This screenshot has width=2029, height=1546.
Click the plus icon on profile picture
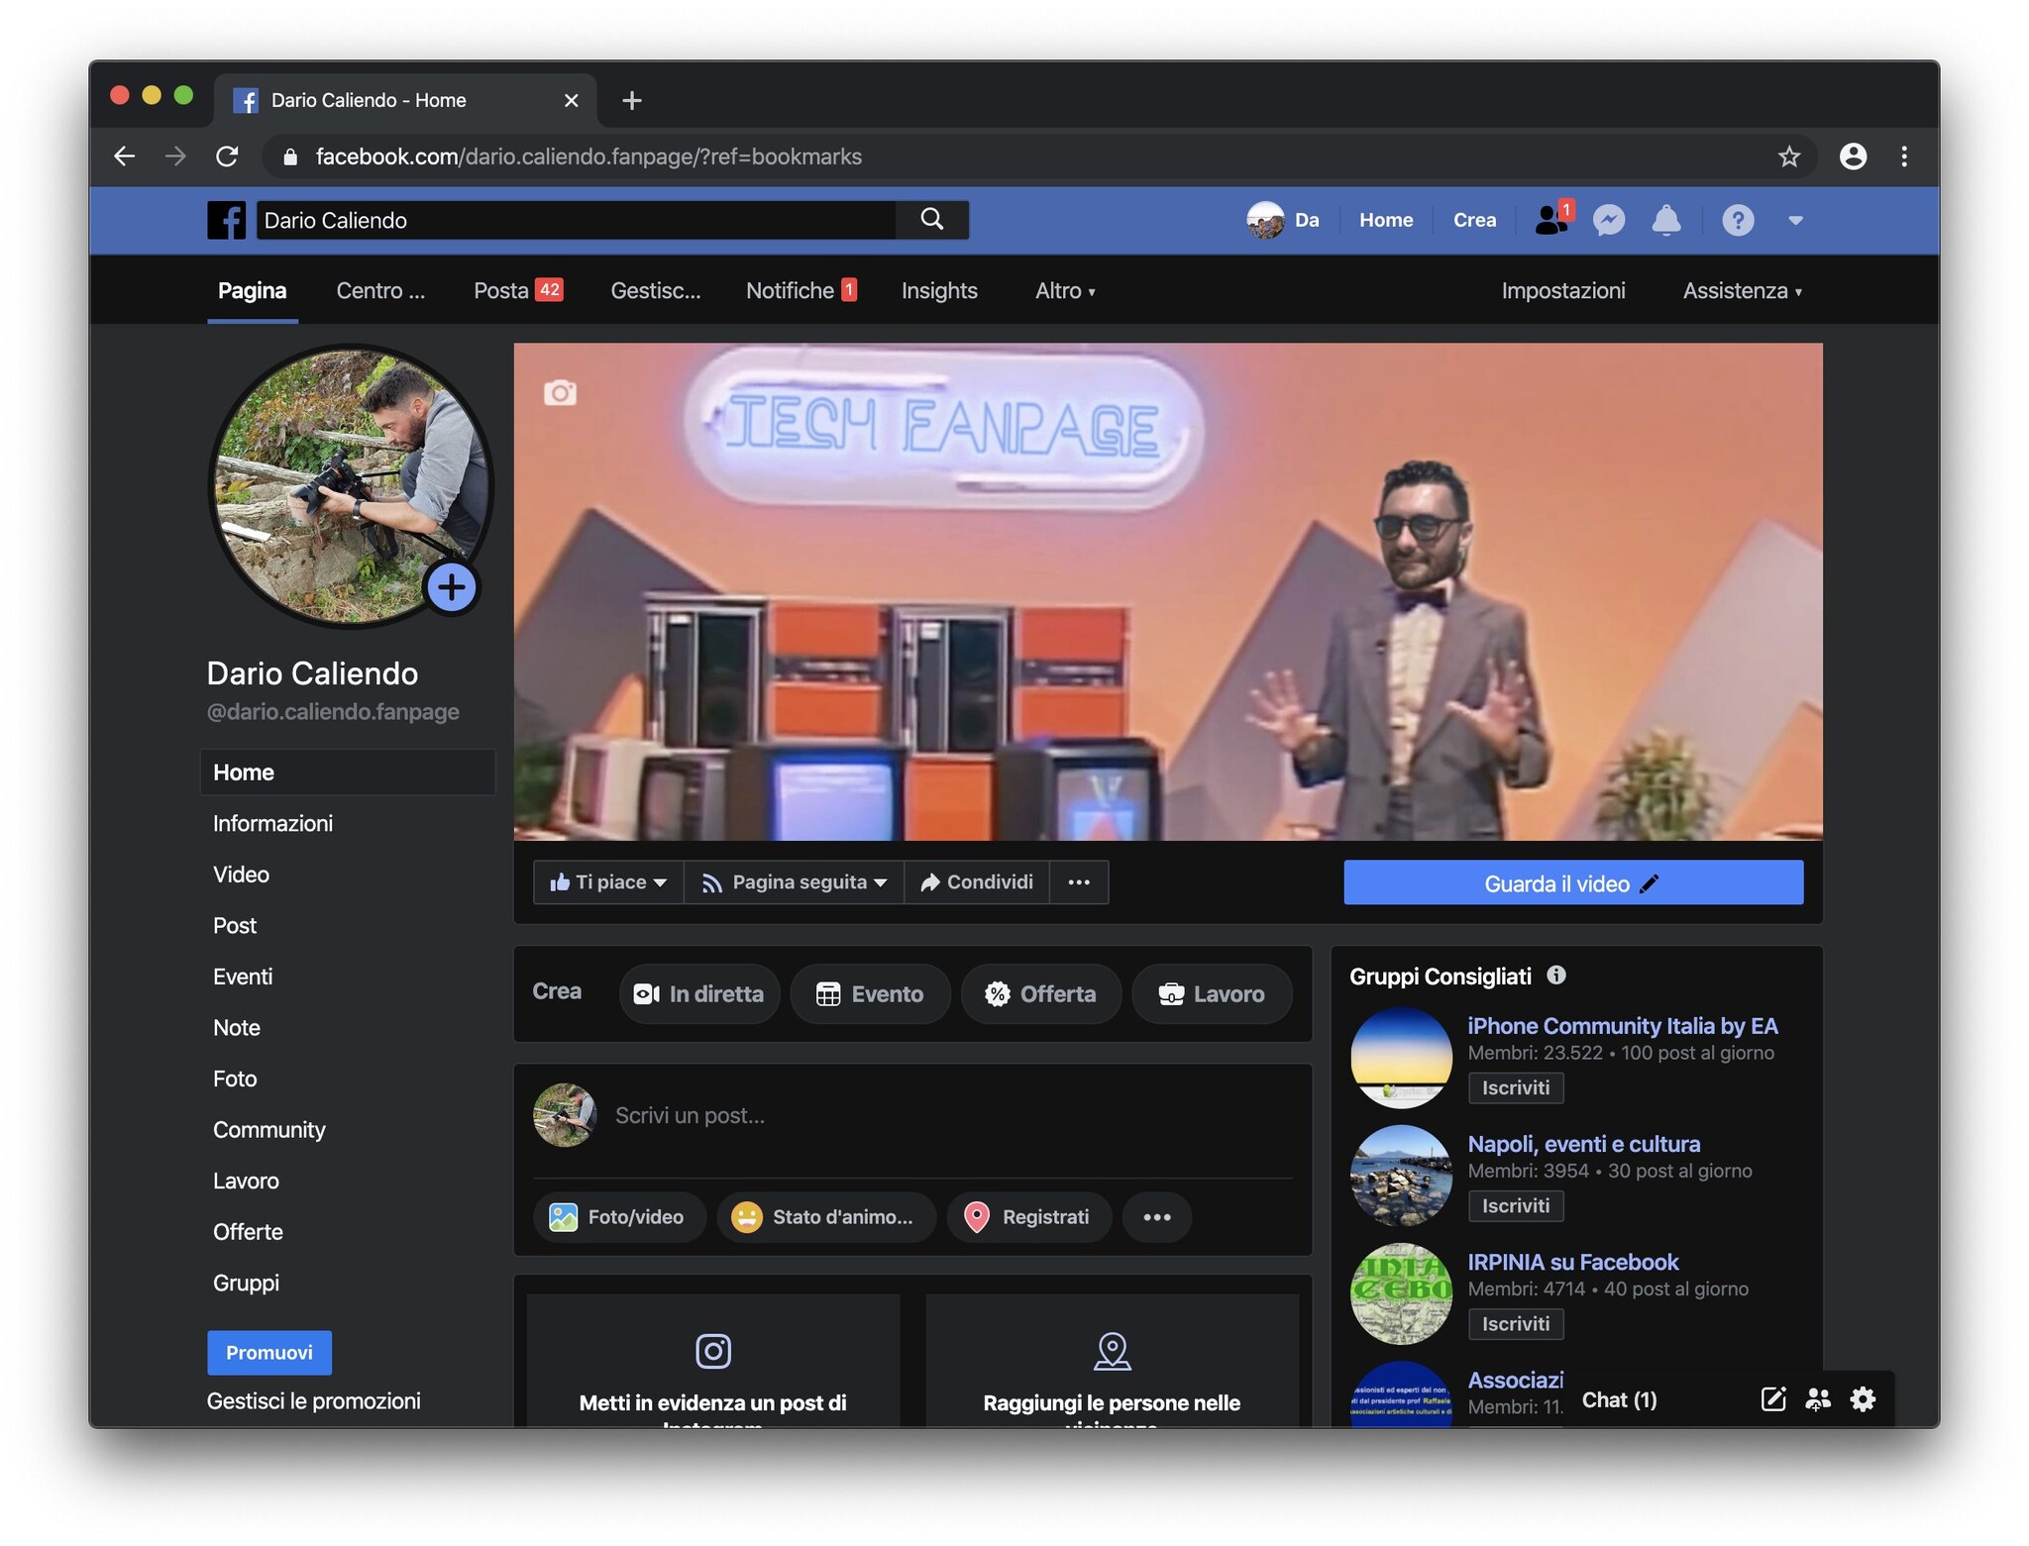click(452, 587)
